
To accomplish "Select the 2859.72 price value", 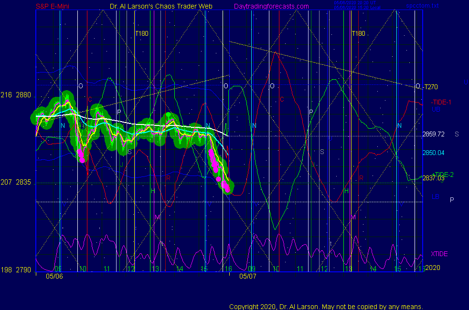I will coord(433,134).
